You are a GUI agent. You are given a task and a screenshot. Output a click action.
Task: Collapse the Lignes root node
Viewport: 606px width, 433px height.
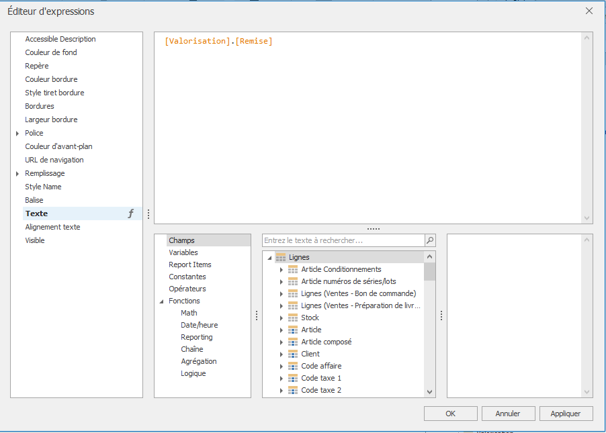[269, 257]
